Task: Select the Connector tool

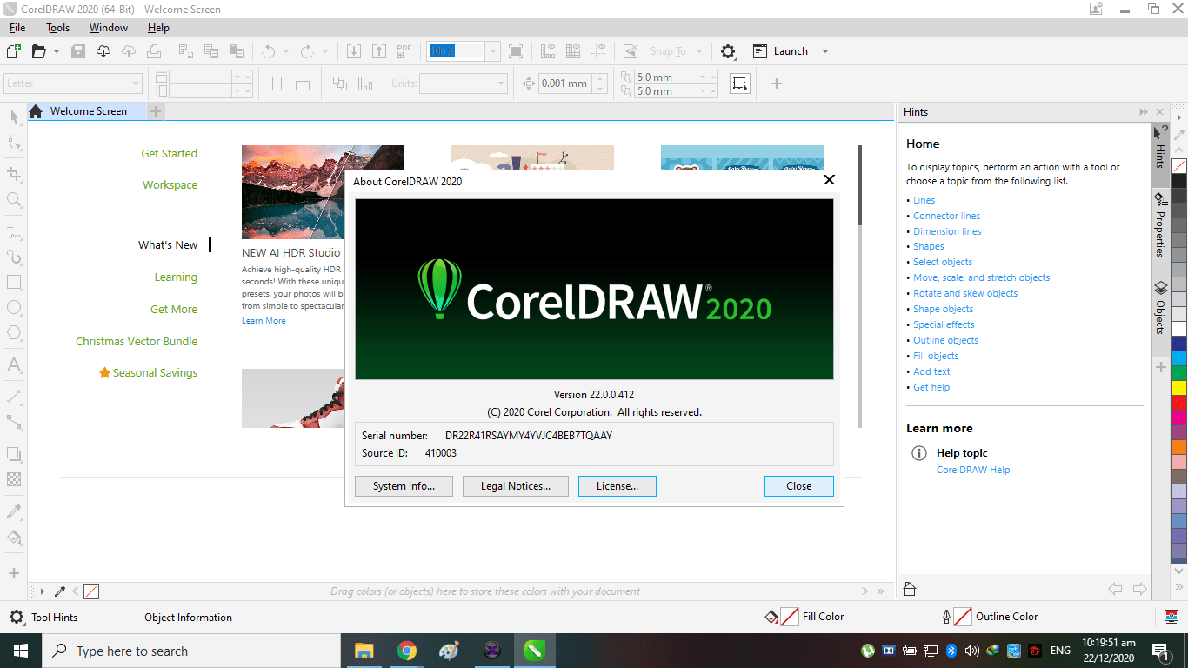Action: click(x=14, y=422)
